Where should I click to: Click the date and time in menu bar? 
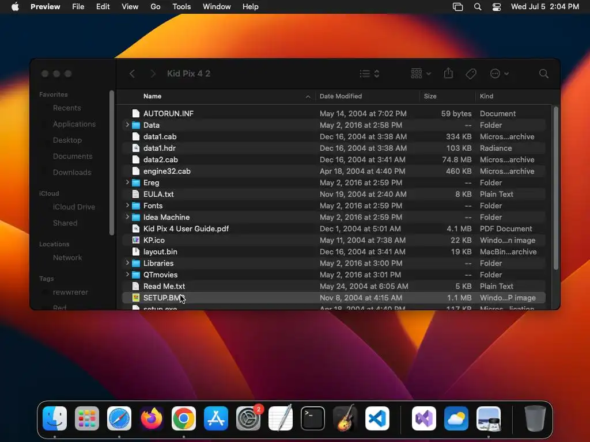544,7
